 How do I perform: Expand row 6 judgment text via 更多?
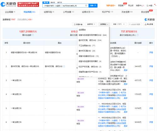tap(126, 126)
